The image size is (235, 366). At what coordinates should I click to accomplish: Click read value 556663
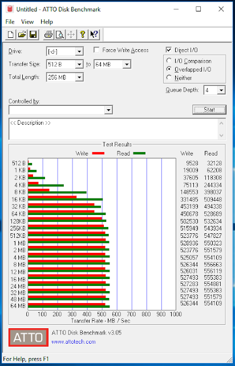coord(213,264)
